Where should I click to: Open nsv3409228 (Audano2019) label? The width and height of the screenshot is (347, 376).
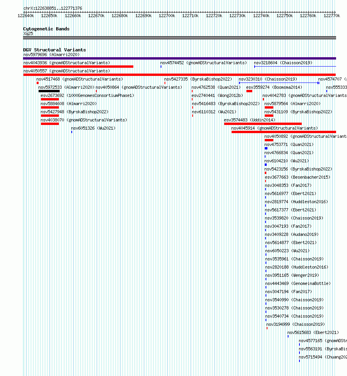tap(292, 234)
